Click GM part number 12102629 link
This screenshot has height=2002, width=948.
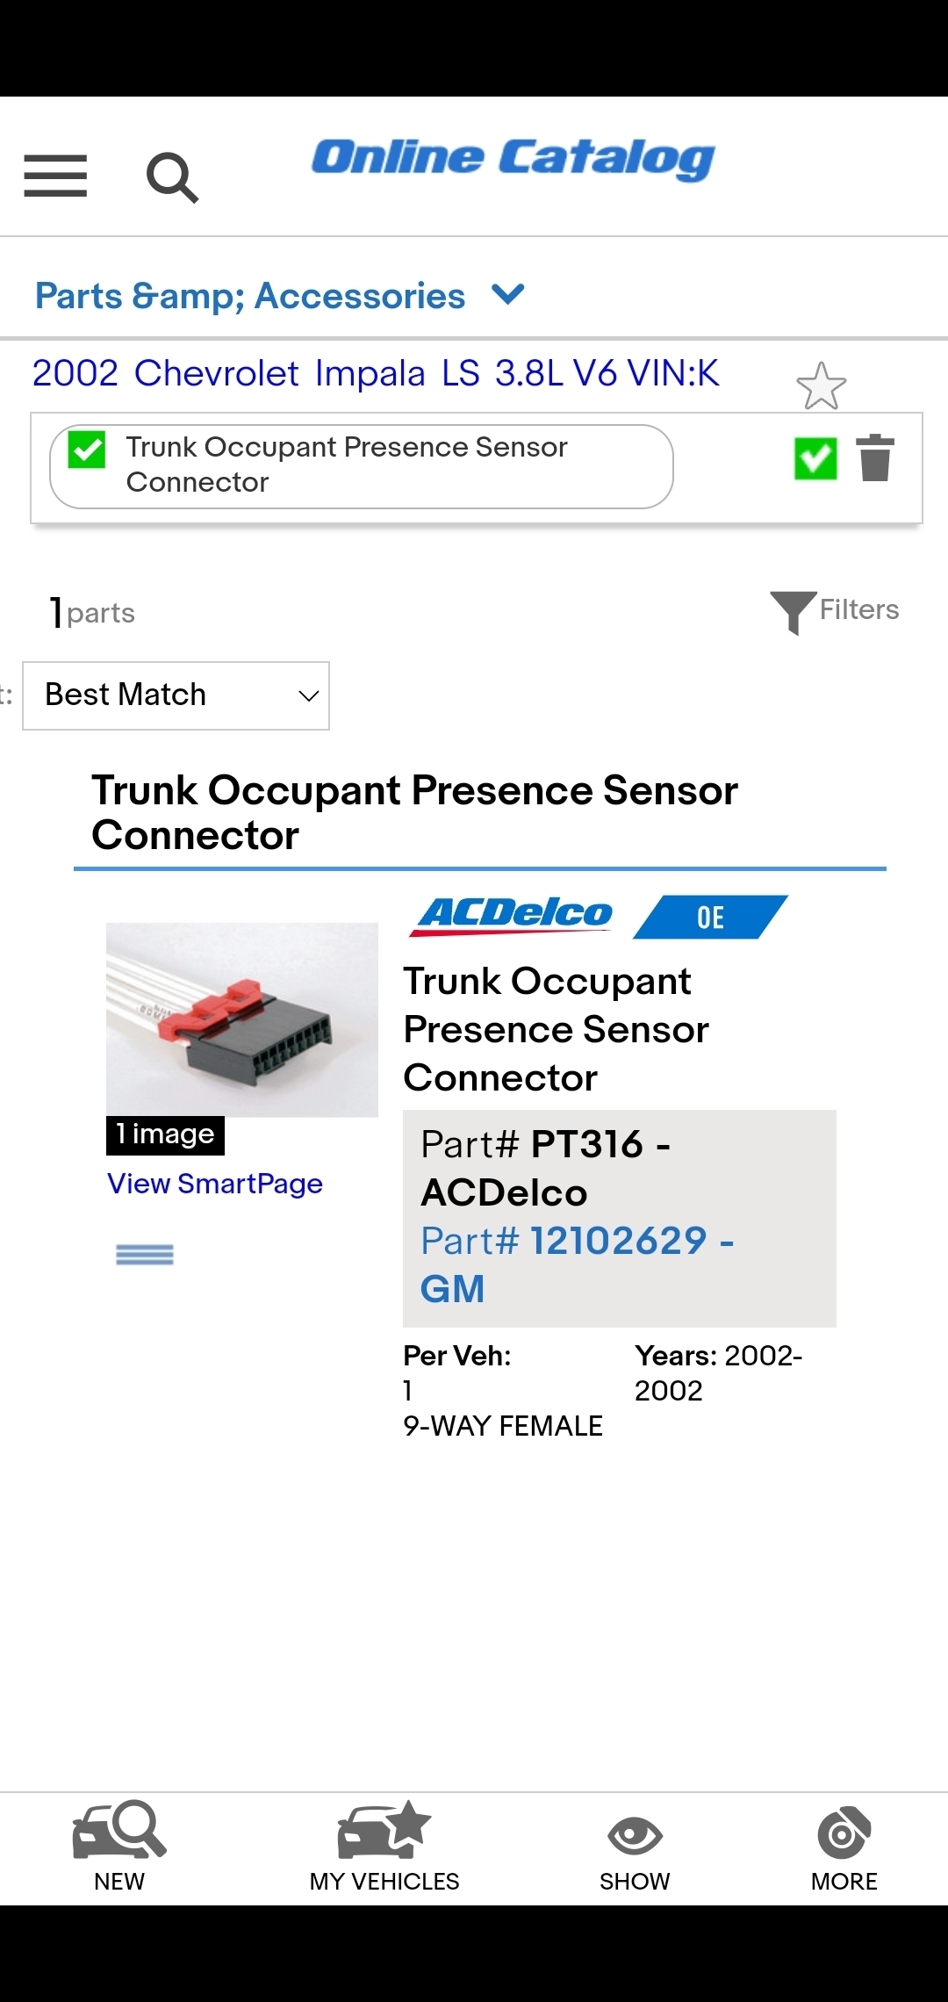[577, 1264]
